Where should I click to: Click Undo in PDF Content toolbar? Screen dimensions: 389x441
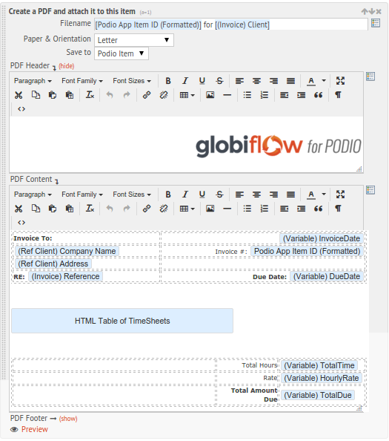coord(110,209)
